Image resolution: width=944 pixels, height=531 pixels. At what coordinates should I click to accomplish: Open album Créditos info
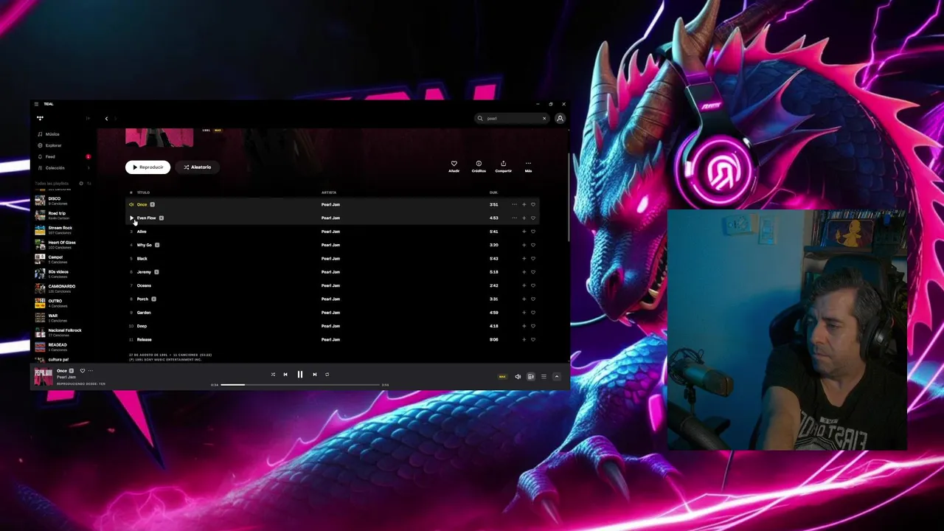479,167
